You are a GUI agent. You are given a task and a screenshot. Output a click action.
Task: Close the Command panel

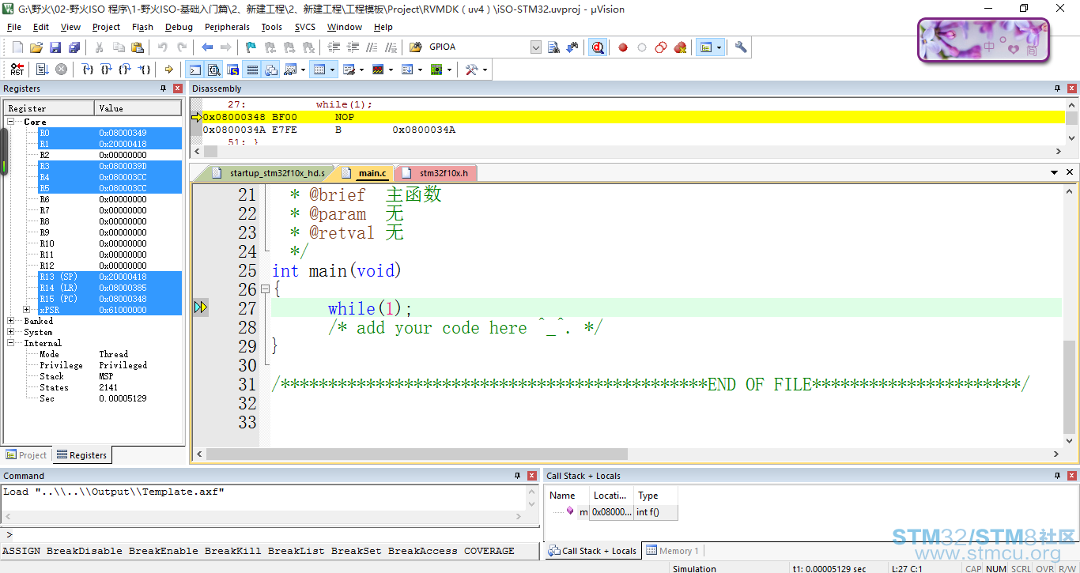tap(531, 476)
